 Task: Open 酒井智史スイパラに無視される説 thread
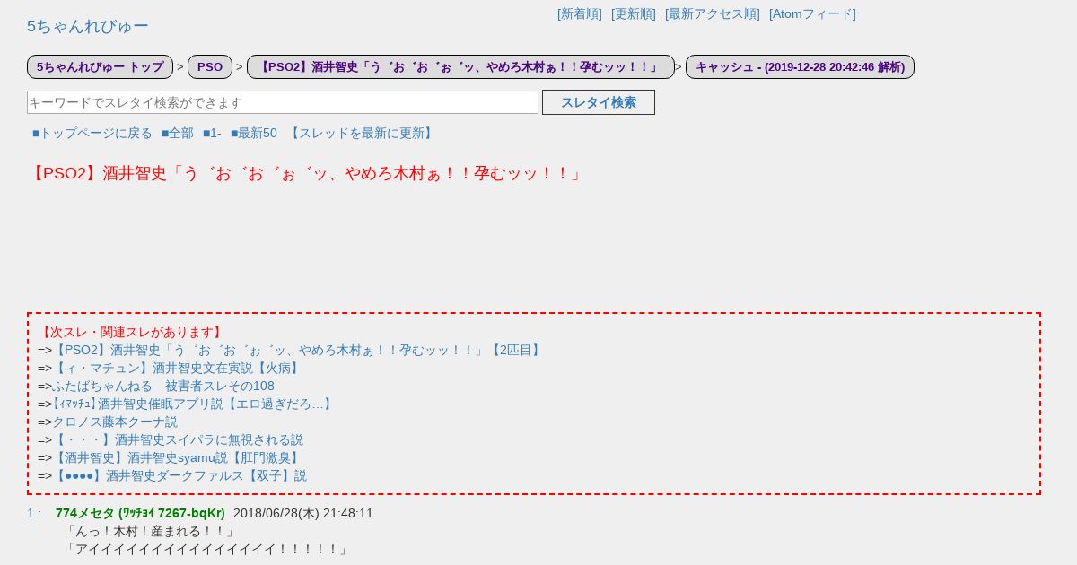[178, 439]
